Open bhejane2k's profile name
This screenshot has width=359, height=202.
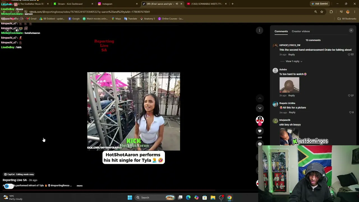click(285, 120)
